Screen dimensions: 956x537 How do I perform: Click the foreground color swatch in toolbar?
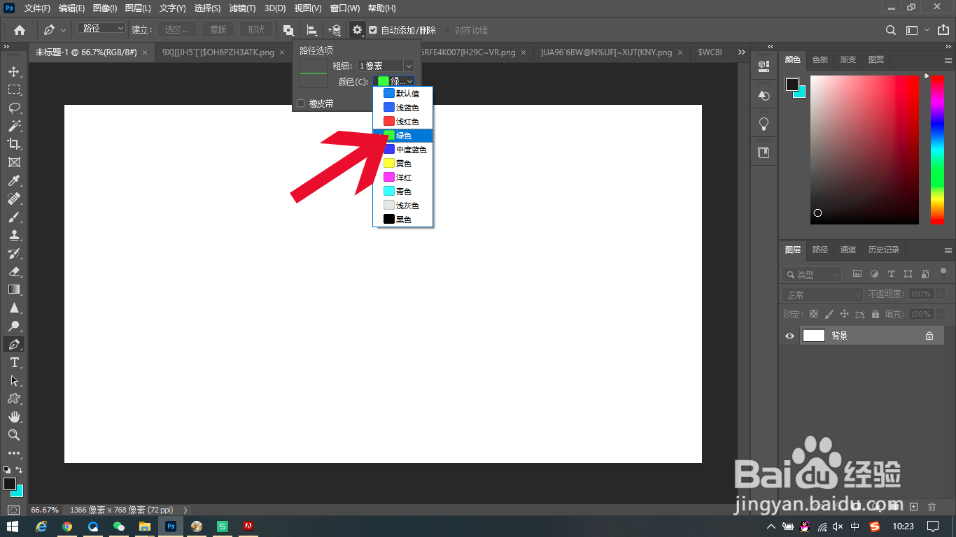pos(10,484)
